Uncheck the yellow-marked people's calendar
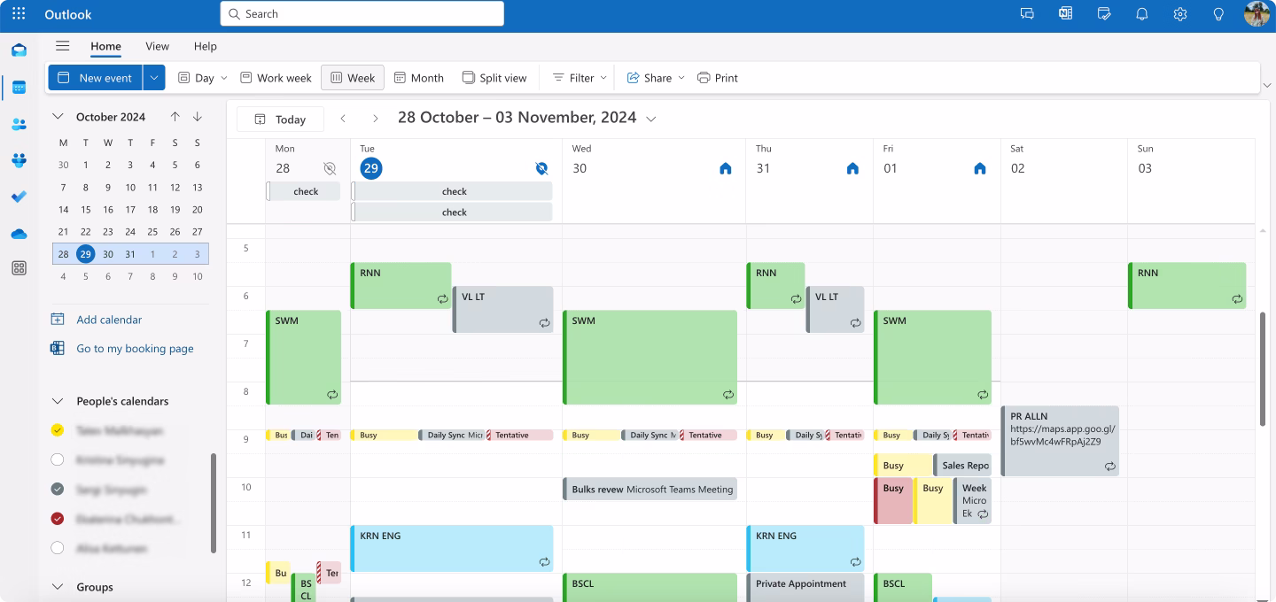The width and height of the screenshot is (1276, 602). coord(58,430)
